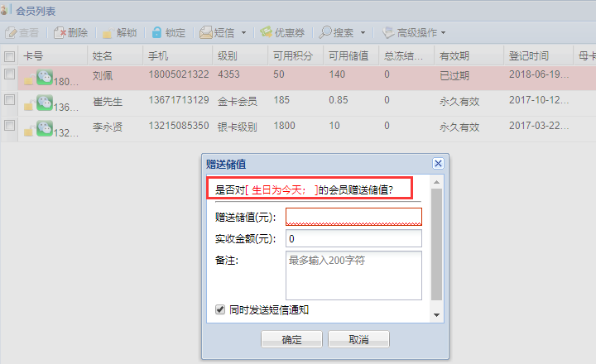Close the 赠送储值 dialog
The image size is (596, 364).
pyautogui.click(x=438, y=163)
